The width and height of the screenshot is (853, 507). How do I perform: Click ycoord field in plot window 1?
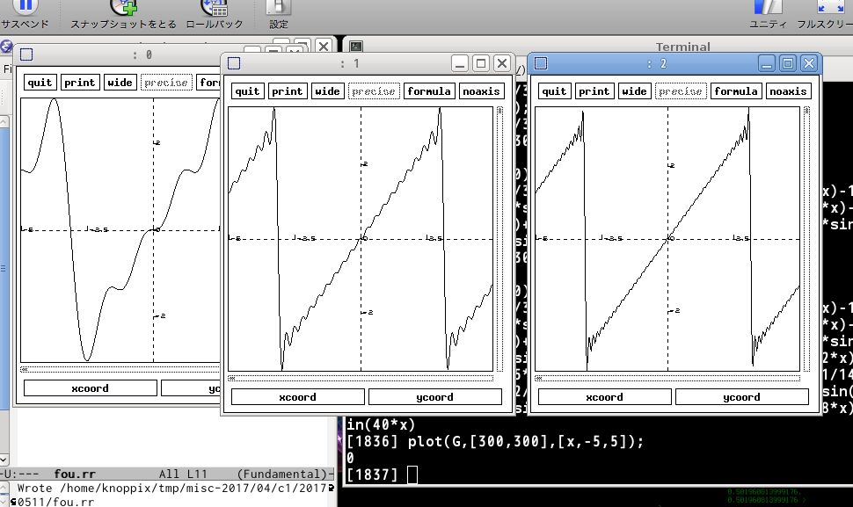(434, 396)
